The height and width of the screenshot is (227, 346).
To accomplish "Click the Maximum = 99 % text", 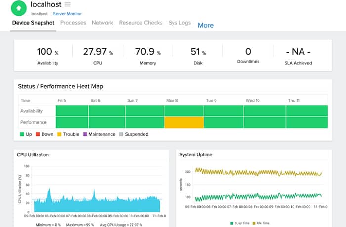I will tap(80, 225).
